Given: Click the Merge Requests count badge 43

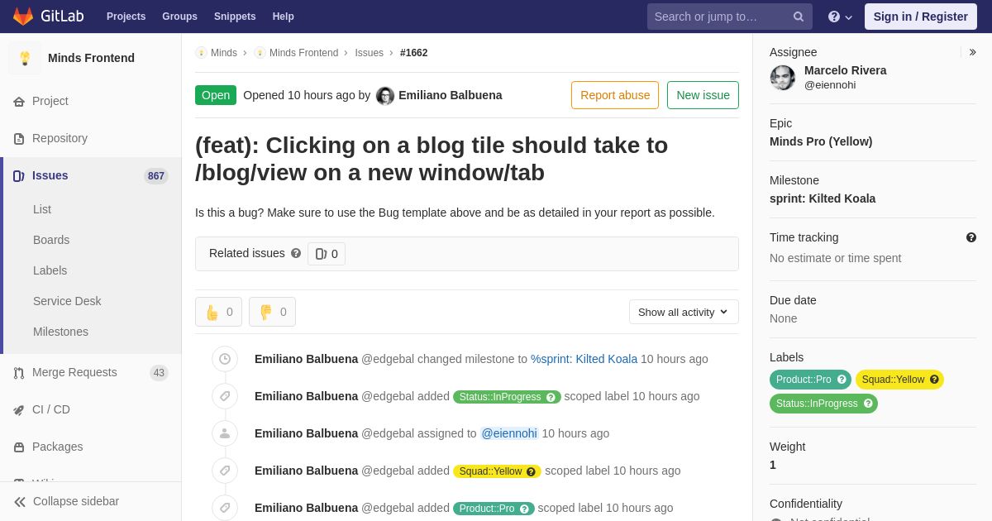Looking at the screenshot, I should click(159, 373).
